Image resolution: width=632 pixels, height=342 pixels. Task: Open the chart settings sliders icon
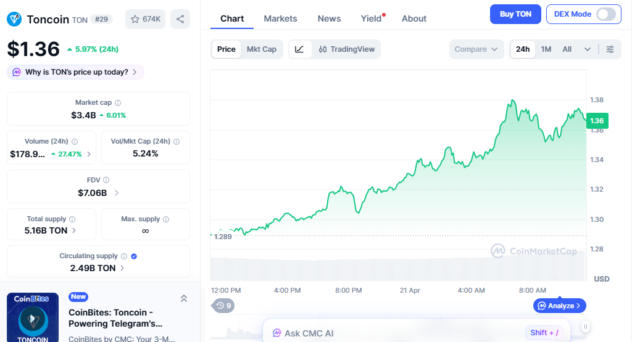coord(610,49)
